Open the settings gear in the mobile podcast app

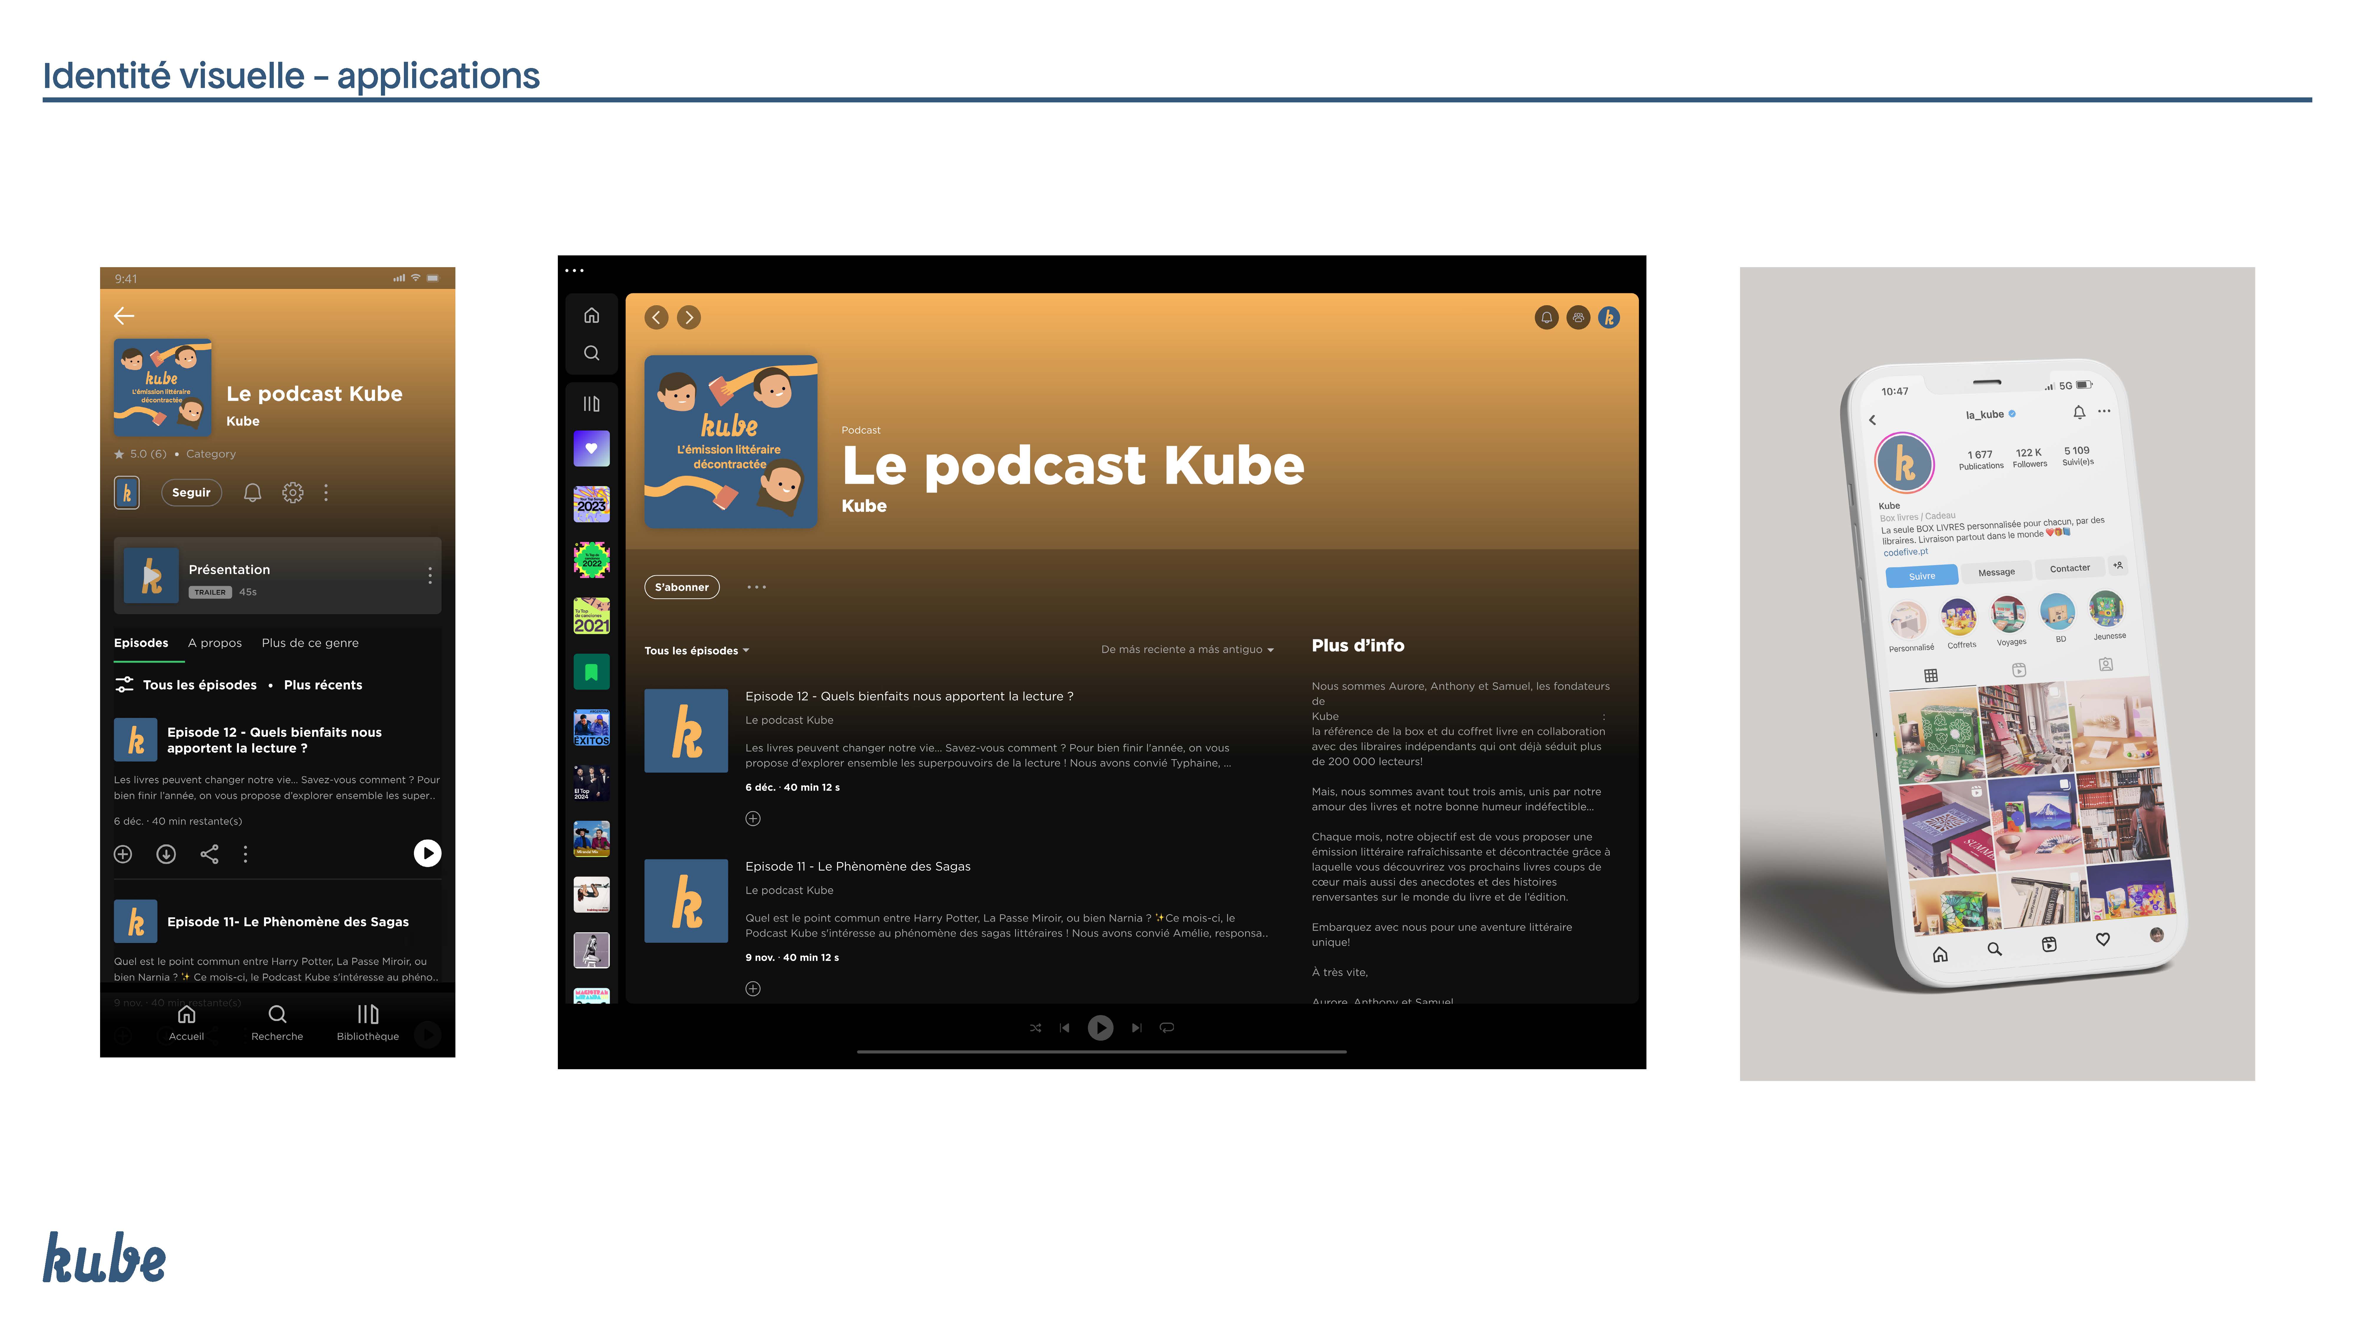pyautogui.click(x=293, y=493)
